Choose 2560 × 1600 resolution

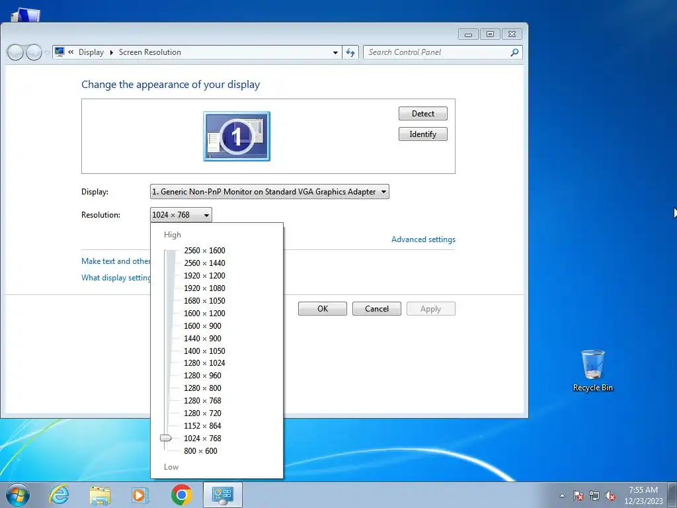204,251
